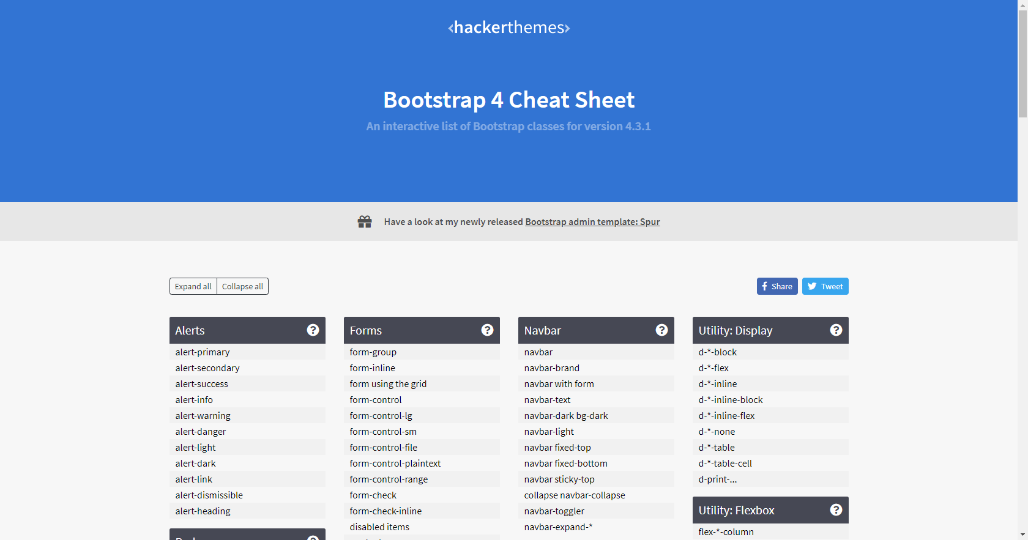Select alert-heading class
Viewport: 1028px width, 540px height.
[x=247, y=511]
